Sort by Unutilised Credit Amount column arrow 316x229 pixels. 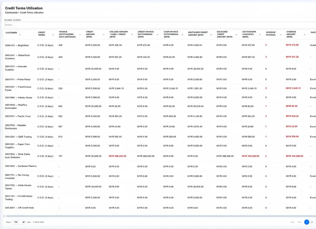coord(211,35)
